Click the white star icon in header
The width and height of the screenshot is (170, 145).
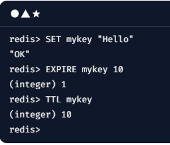36,14
